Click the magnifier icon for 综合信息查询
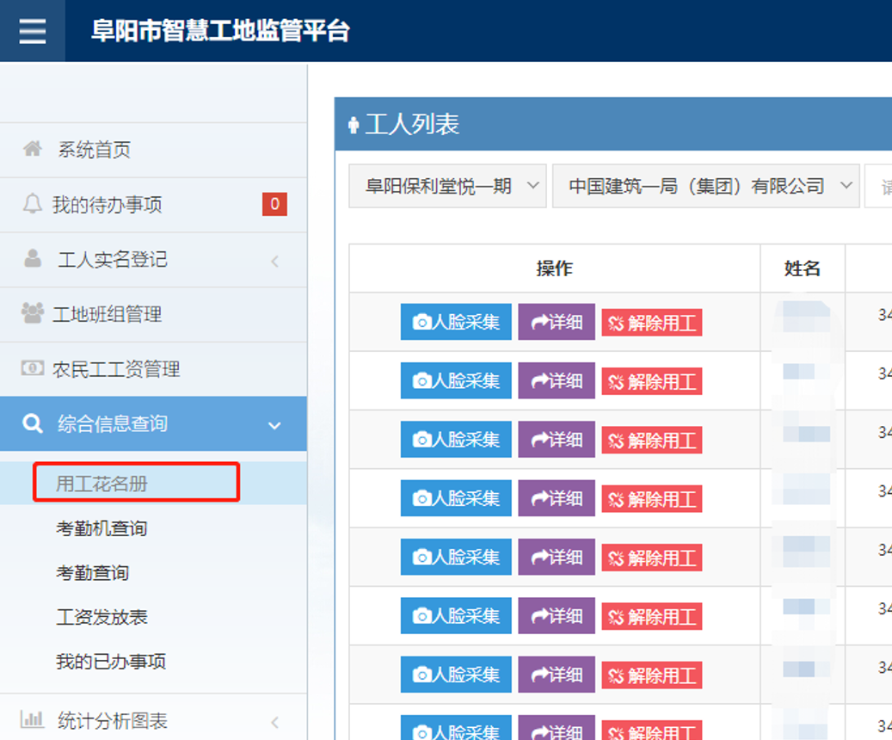 pyautogui.click(x=34, y=423)
